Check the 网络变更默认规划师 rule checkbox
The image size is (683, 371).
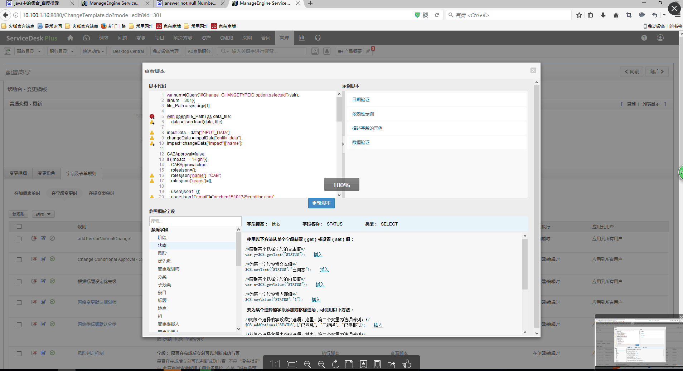(19, 302)
